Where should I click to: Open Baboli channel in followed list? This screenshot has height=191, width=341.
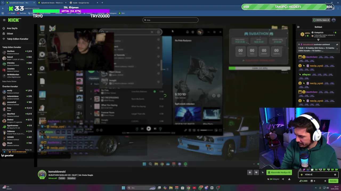[17, 58]
